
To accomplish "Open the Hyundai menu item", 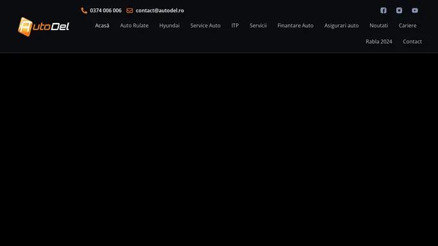I will click(169, 26).
